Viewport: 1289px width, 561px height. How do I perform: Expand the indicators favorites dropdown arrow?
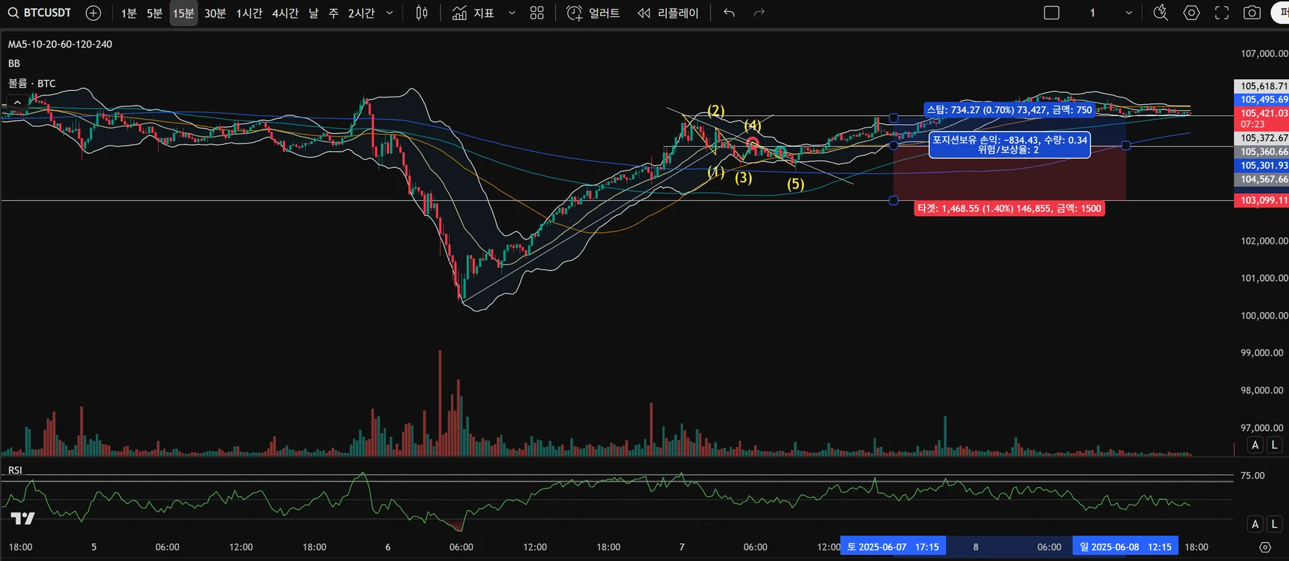click(x=512, y=13)
